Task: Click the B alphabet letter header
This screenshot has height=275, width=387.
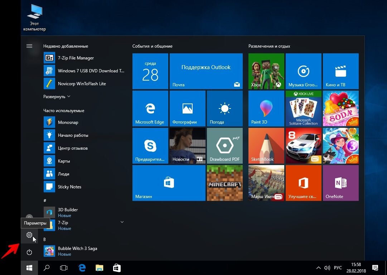Action: pyautogui.click(x=44, y=240)
